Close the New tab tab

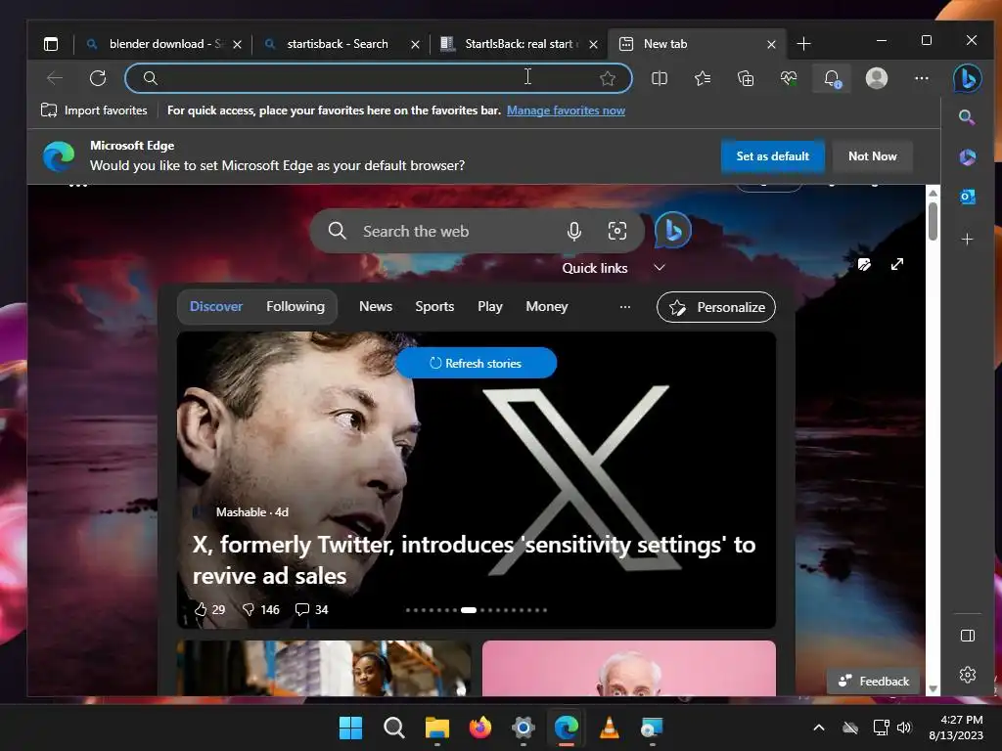771,44
